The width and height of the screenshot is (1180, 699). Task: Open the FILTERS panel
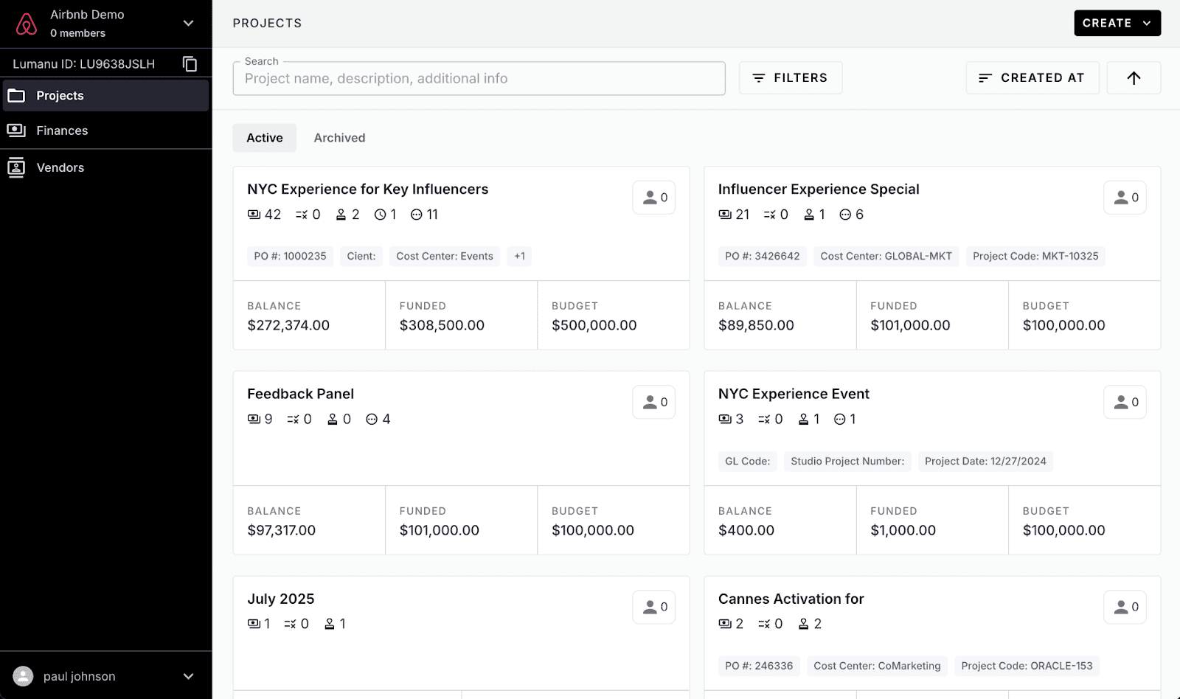[791, 77]
